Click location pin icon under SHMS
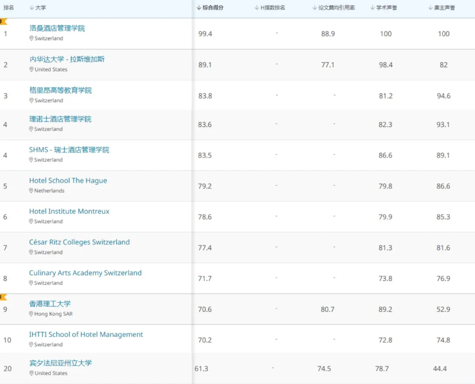 tap(31, 160)
